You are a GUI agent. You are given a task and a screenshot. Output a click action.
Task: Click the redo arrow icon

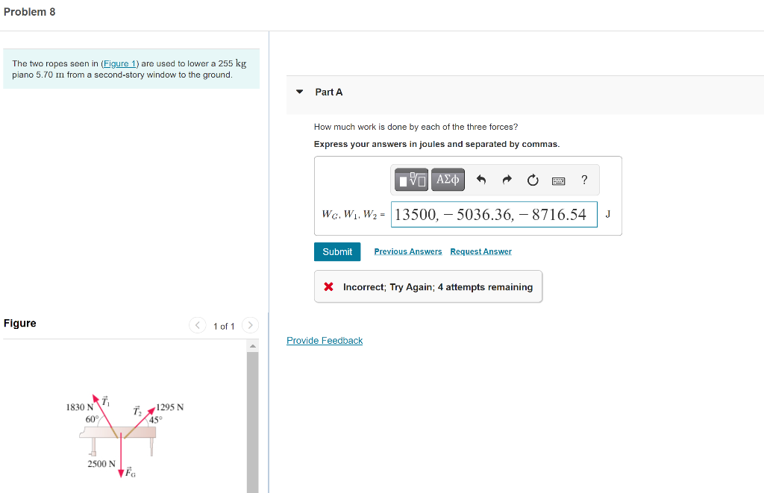click(x=507, y=180)
